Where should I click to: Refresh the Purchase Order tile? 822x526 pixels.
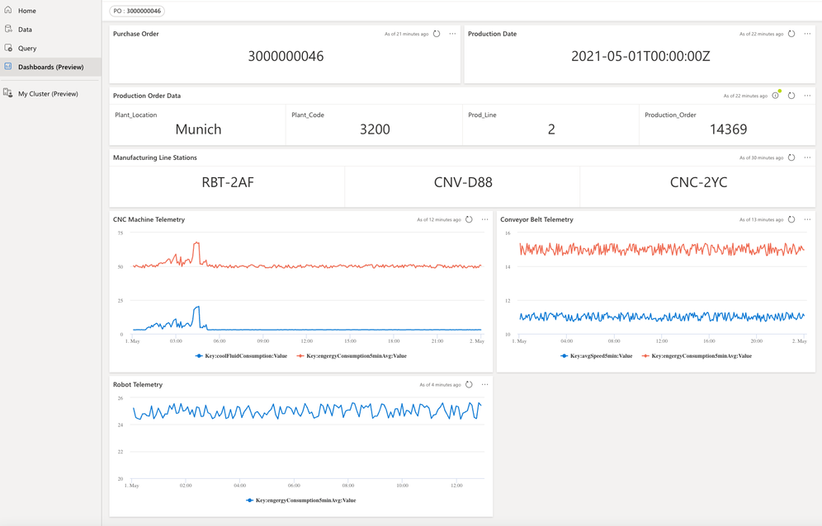coord(437,34)
